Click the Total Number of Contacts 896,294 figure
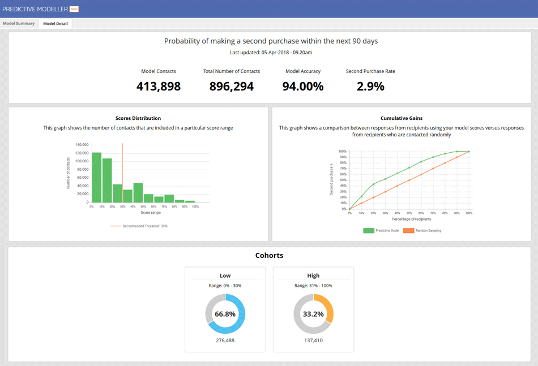 point(232,87)
